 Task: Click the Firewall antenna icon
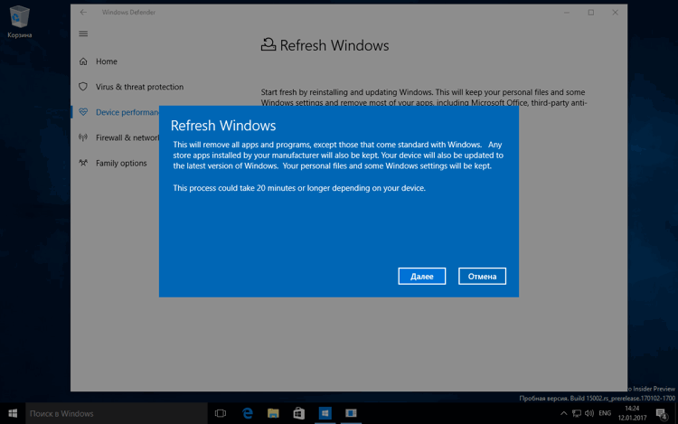[83, 137]
